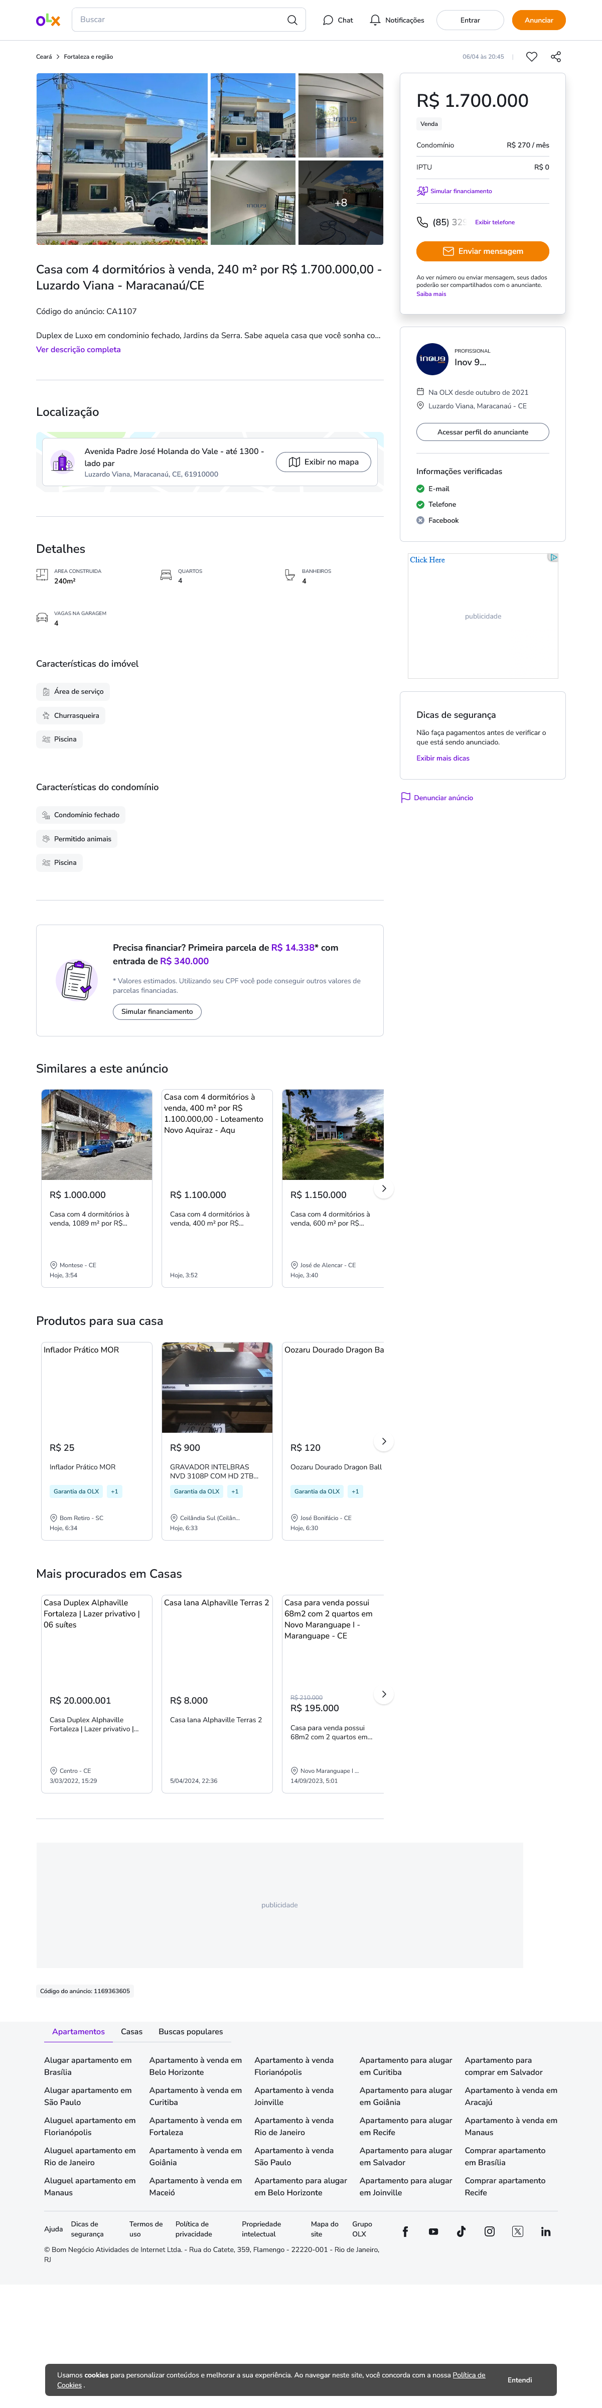
Task: Show next 'Produtos para sua casa' items
Action: coord(383,1441)
